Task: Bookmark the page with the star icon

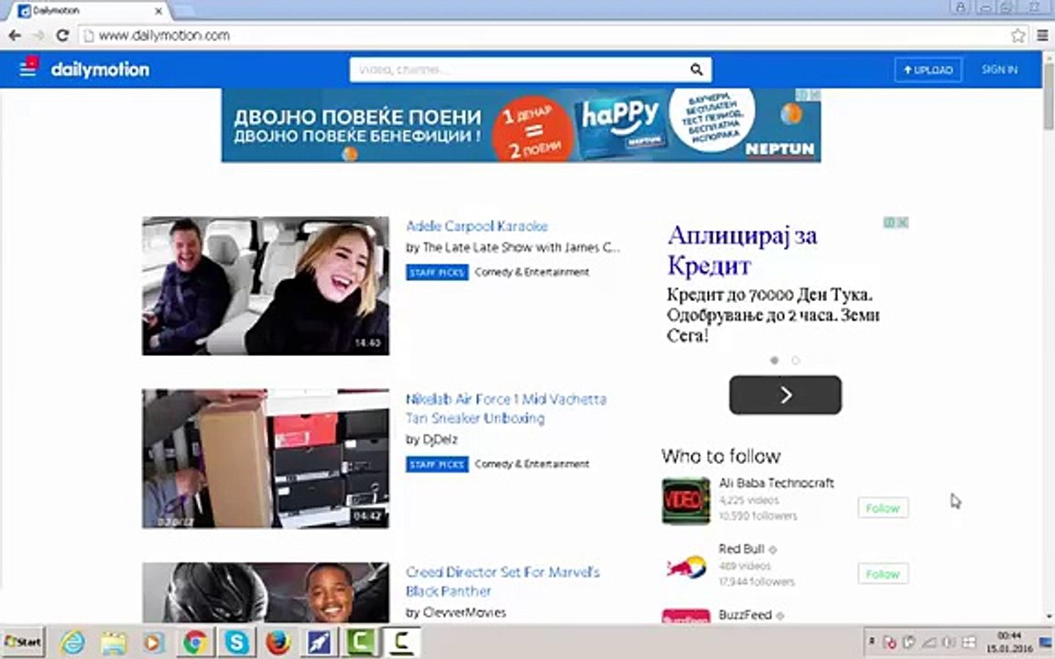Action: [1018, 35]
